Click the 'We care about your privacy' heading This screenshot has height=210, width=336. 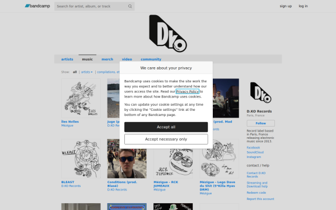click(166, 68)
